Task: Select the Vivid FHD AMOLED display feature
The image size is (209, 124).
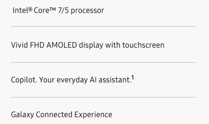Action: [88, 45]
